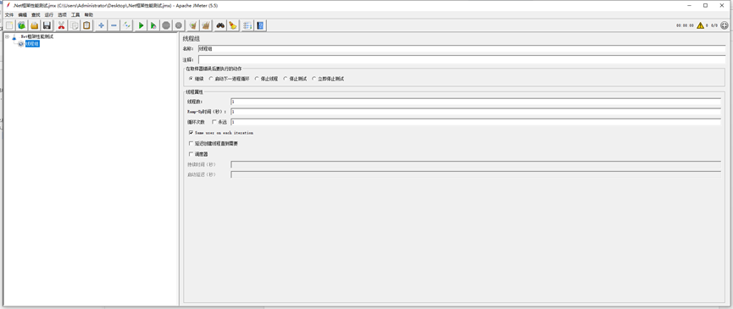
Task: Click the Clear All double broom icon
Action: (206, 25)
